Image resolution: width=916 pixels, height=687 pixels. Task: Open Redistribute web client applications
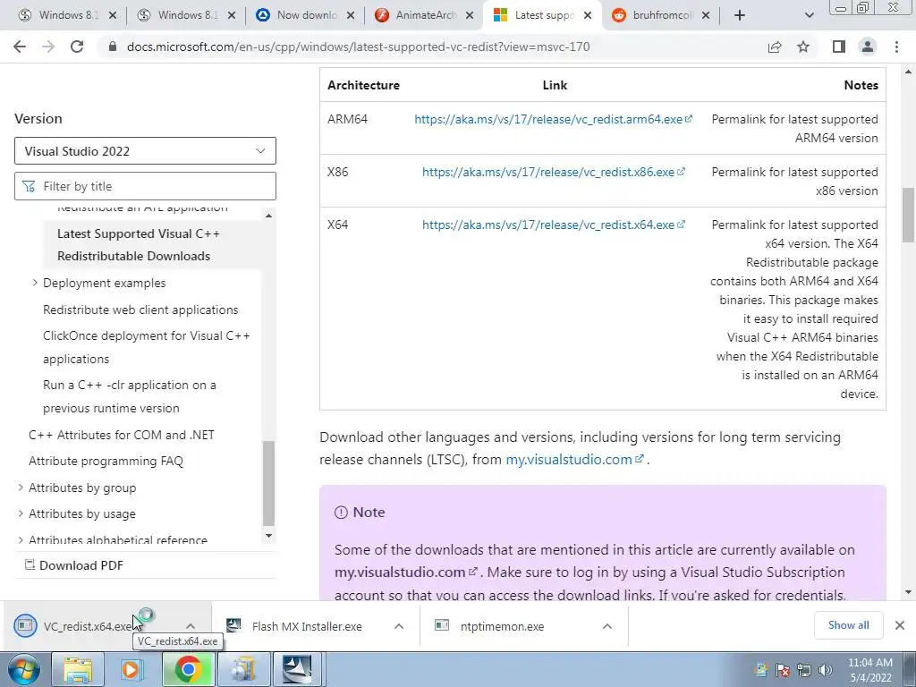coord(140,310)
